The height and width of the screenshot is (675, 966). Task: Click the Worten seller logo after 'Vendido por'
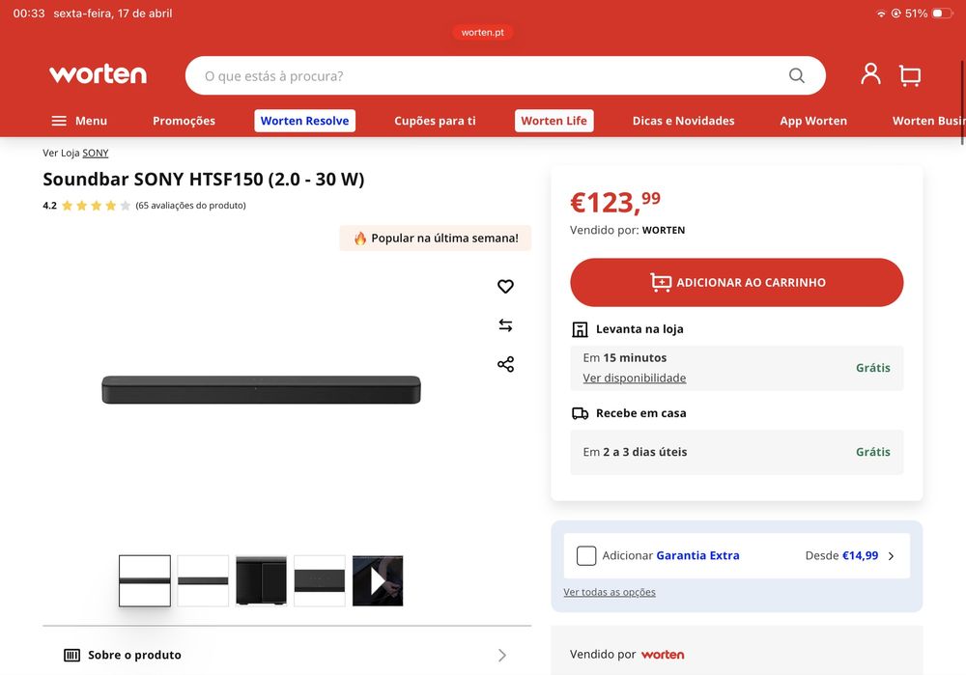coord(663,655)
